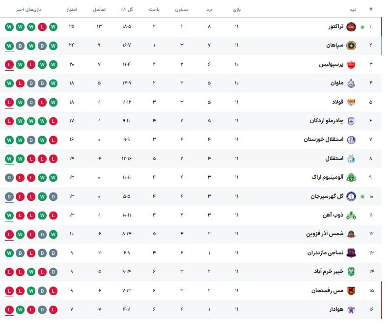The height and width of the screenshot is (329, 391).
Task: Open استقلال خوزستان team link
Action: pyautogui.click(x=323, y=139)
